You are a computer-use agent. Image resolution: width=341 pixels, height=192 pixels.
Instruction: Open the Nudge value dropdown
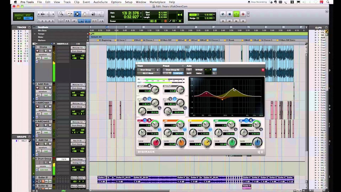click(214, 18)
